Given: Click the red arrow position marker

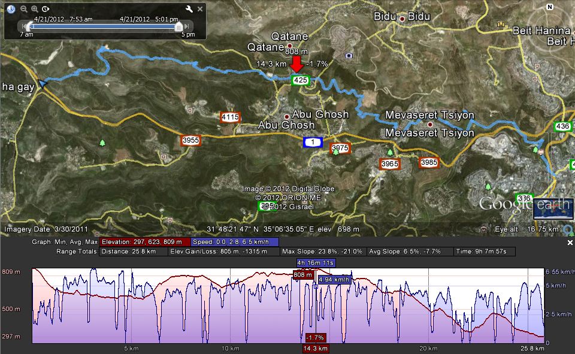Looking at the screenshot, I should tap(296, 64).
